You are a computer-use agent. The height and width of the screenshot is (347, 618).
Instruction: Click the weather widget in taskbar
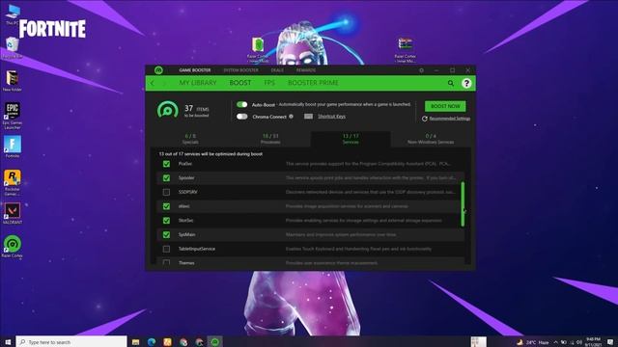tap(532, 342)
